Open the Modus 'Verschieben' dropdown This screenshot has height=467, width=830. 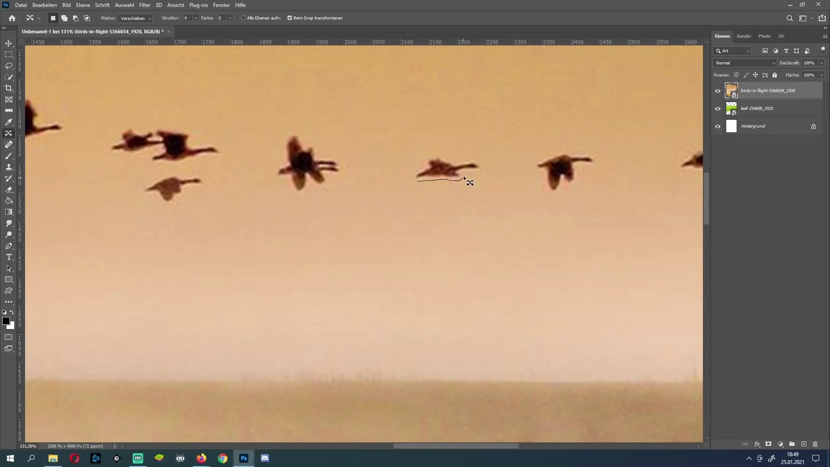(135, 18)
